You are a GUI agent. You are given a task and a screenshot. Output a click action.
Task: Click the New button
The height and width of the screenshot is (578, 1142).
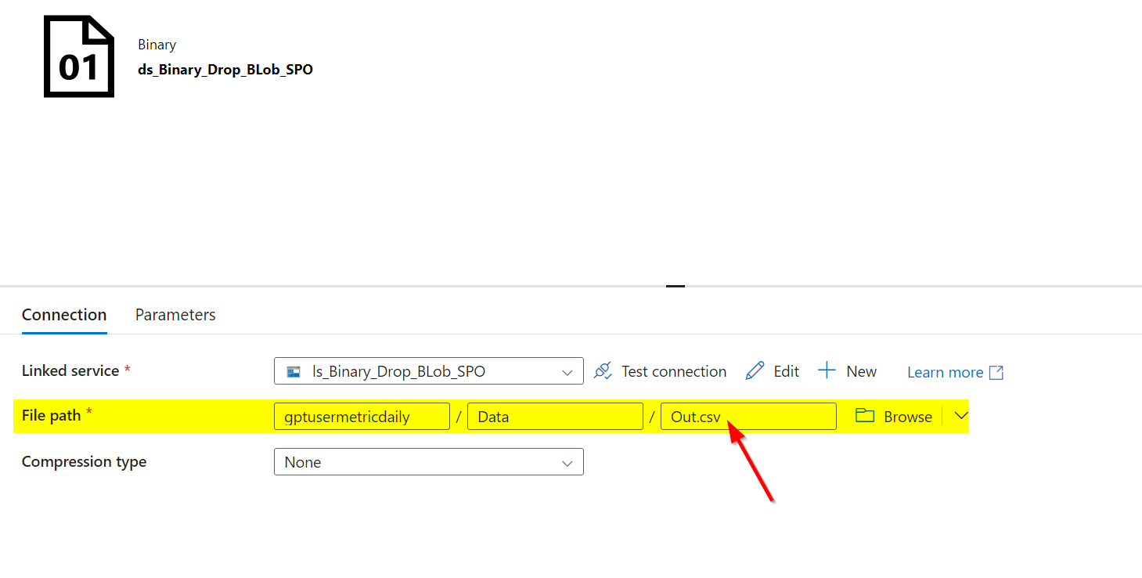(x=860, y=370)
